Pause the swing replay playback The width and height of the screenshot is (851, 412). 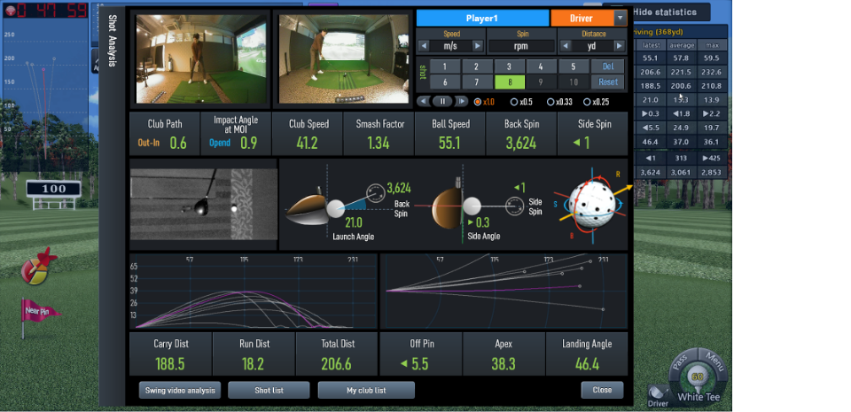click(441, 101)
